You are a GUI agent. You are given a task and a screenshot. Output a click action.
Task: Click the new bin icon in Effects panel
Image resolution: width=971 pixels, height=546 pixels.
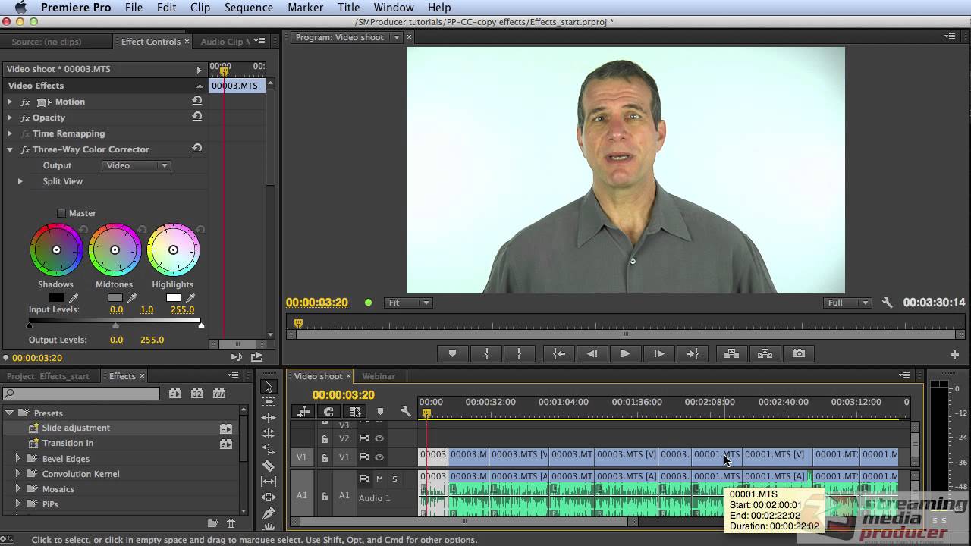[213, 523]
